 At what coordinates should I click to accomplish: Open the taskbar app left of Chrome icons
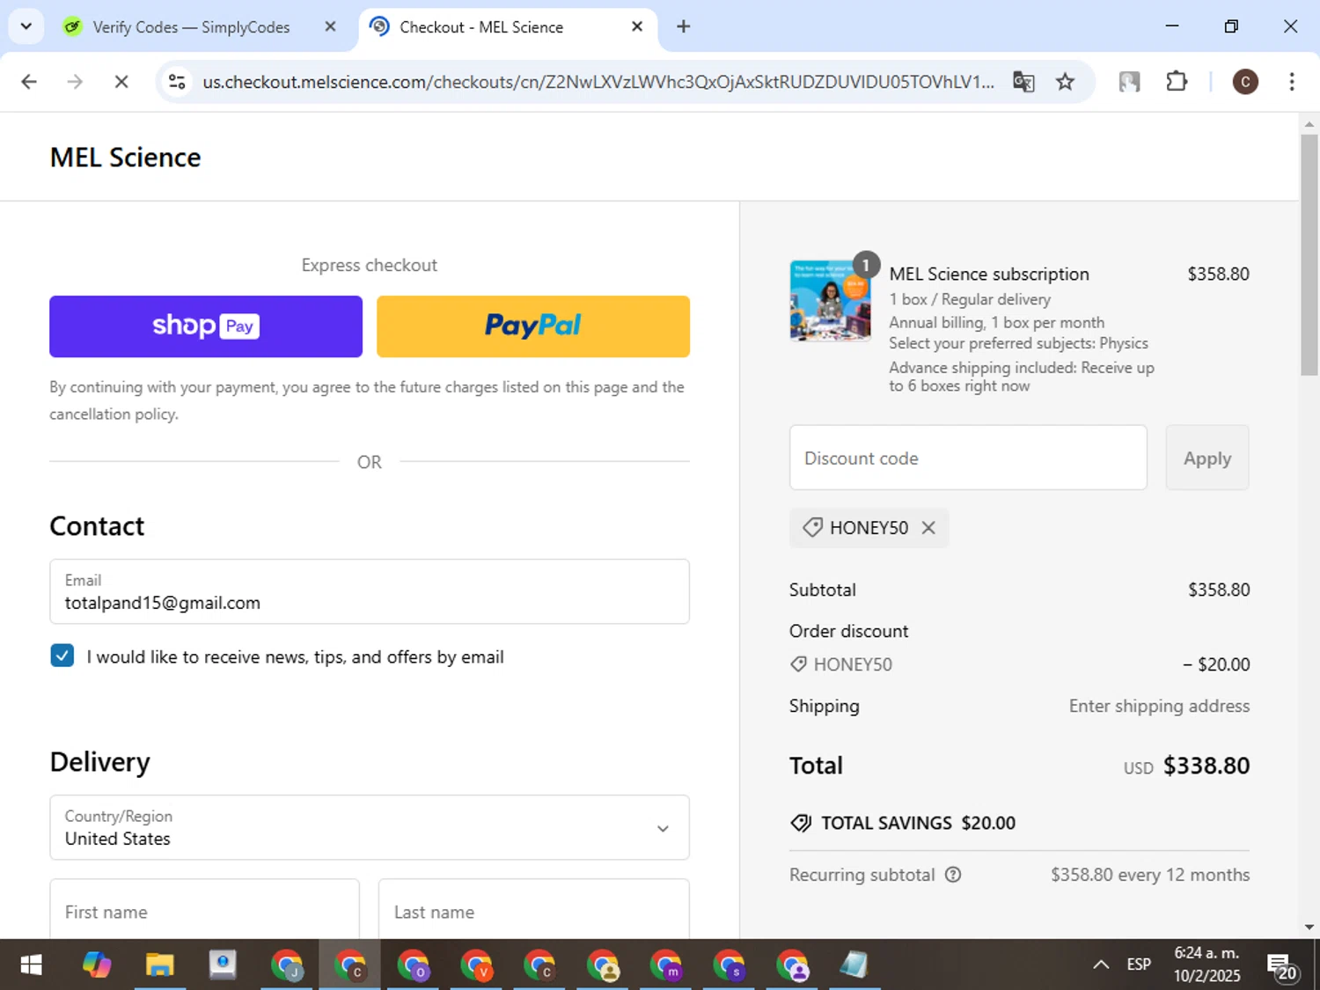pos(223,965)
